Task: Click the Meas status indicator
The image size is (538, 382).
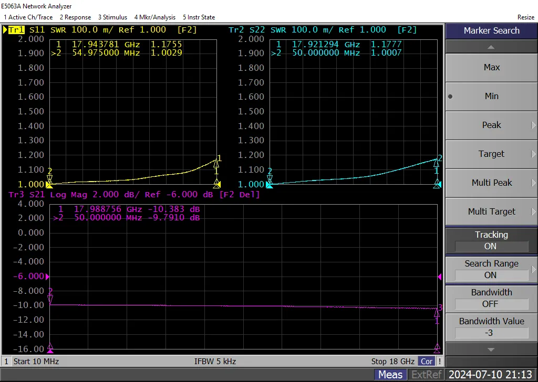Action: [390, 375]
